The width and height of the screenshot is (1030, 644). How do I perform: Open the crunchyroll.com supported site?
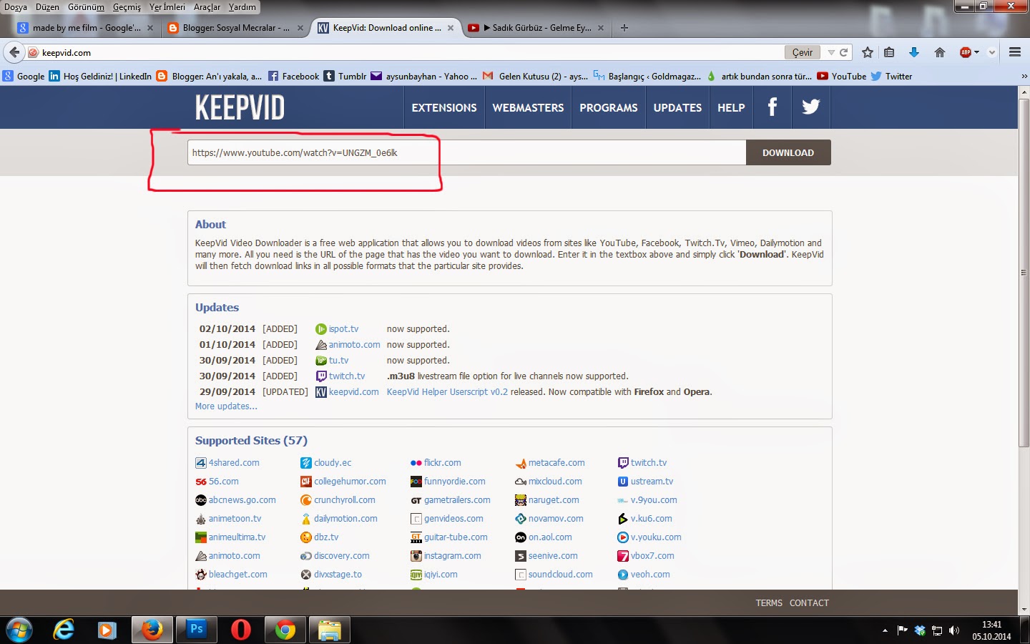345,500
